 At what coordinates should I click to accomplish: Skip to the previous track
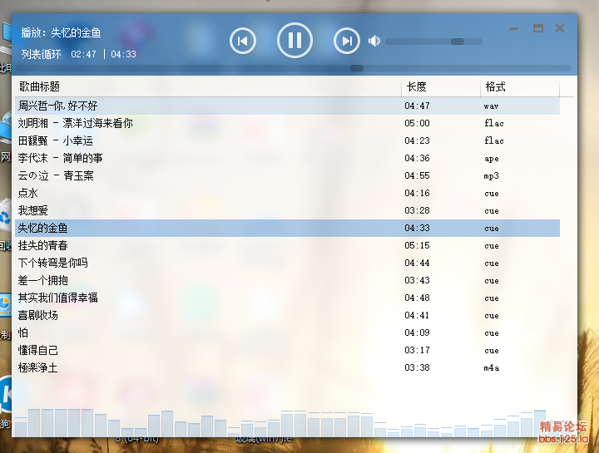click(243, 41)
